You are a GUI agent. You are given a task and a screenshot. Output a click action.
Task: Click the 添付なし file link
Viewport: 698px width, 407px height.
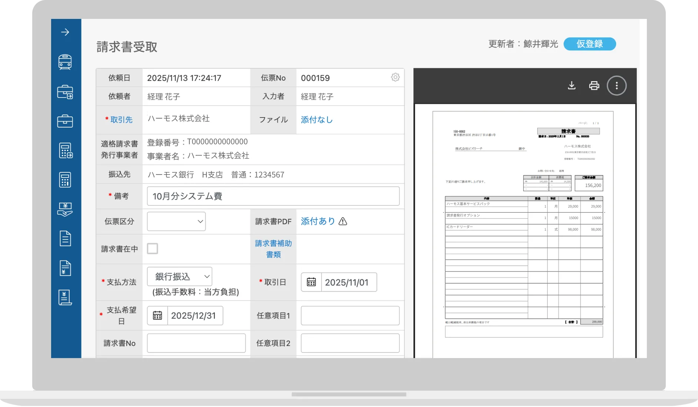[x=317, y=120]
